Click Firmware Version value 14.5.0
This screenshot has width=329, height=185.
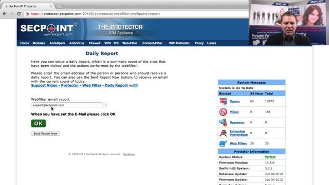[269, 163]
